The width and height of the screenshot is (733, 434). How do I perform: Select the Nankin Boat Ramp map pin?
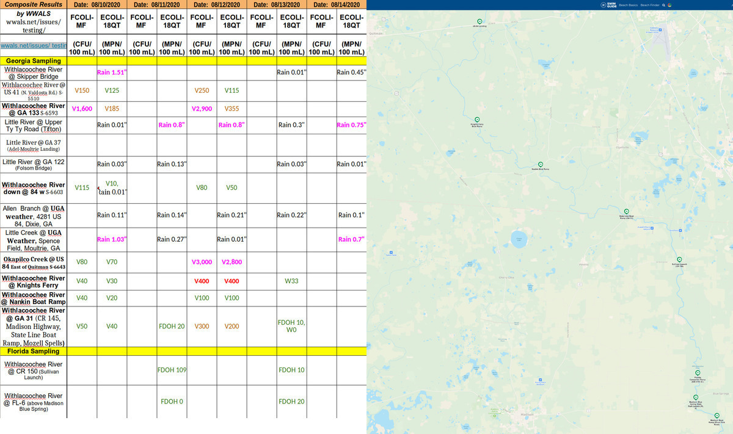(541, 164)
